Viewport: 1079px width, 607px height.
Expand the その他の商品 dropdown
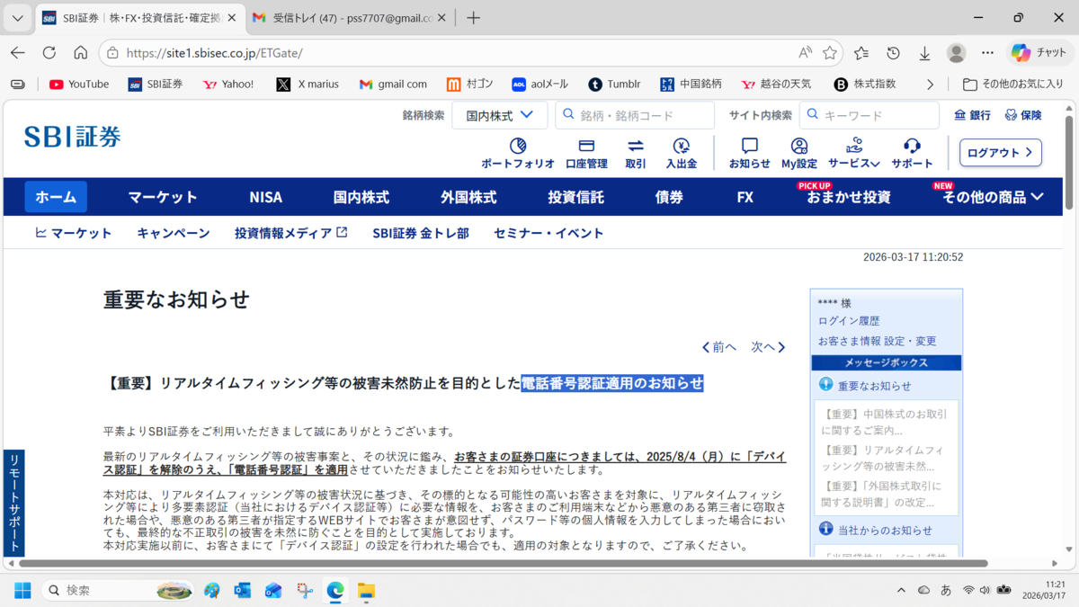pyautogui.click(x=993, y=197)
